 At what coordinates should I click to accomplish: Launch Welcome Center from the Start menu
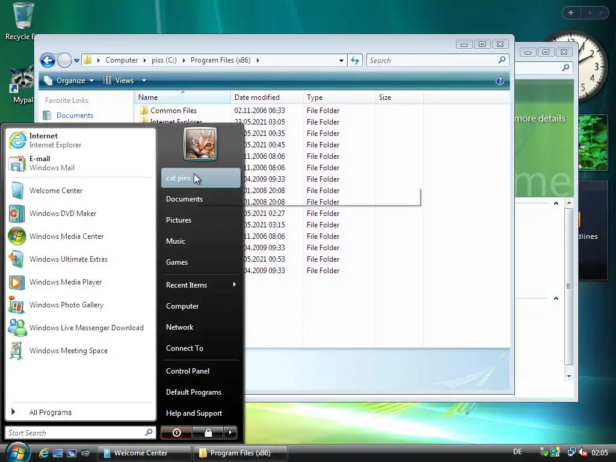pos(81,191)
